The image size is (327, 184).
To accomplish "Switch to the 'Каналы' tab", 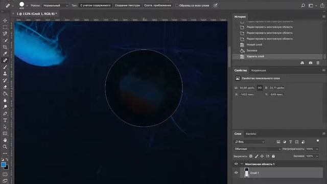I will 251,134.
